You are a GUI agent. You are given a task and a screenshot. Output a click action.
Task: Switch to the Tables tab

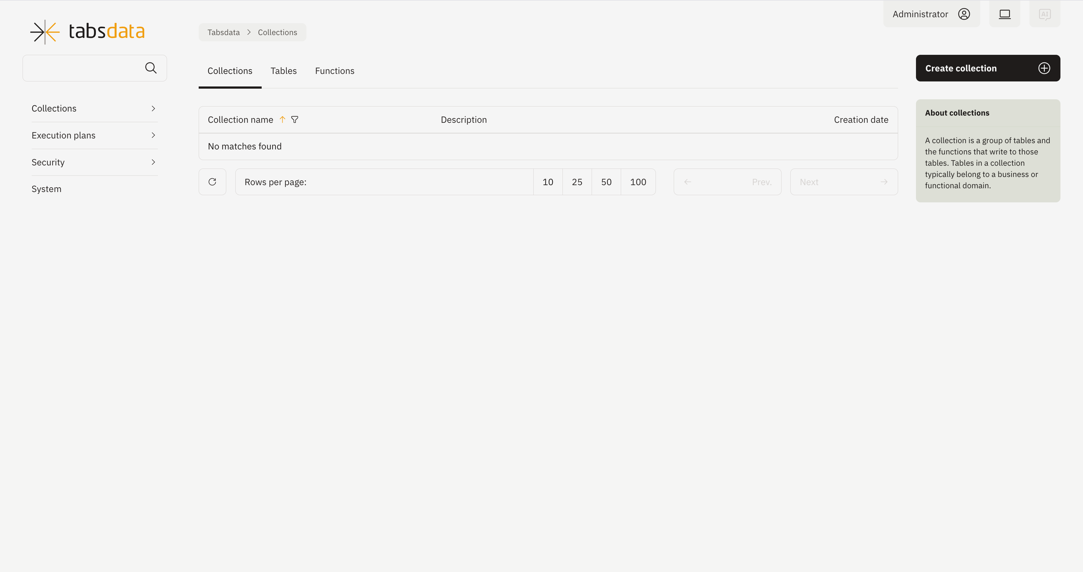[283, 70]
